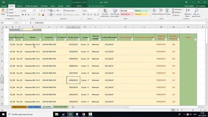Apply the Bueno cell style

point(141,11)
